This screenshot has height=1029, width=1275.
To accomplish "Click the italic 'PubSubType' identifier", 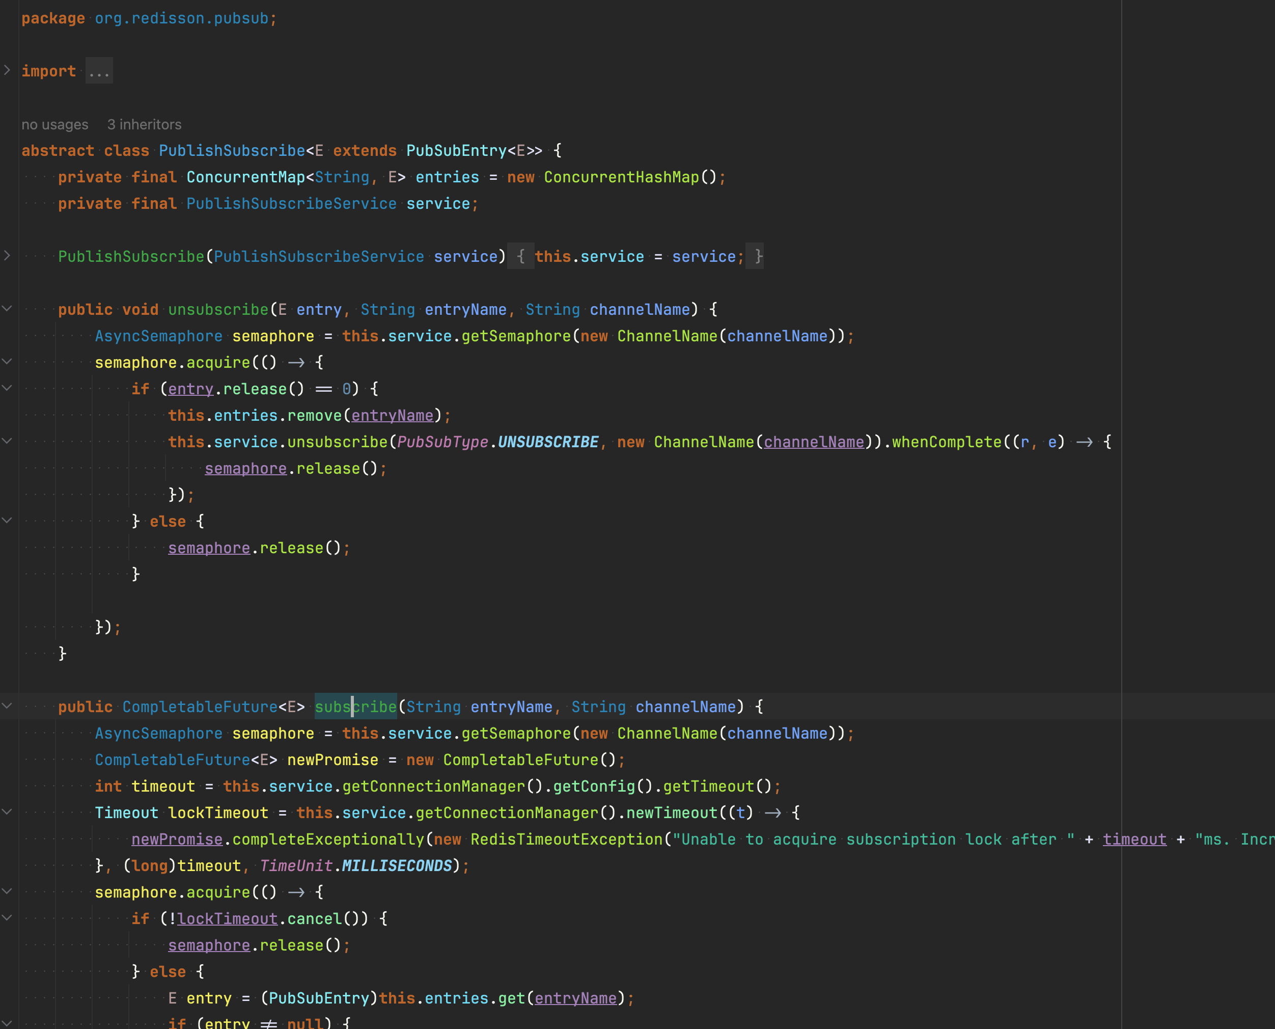I will [442, 442].
